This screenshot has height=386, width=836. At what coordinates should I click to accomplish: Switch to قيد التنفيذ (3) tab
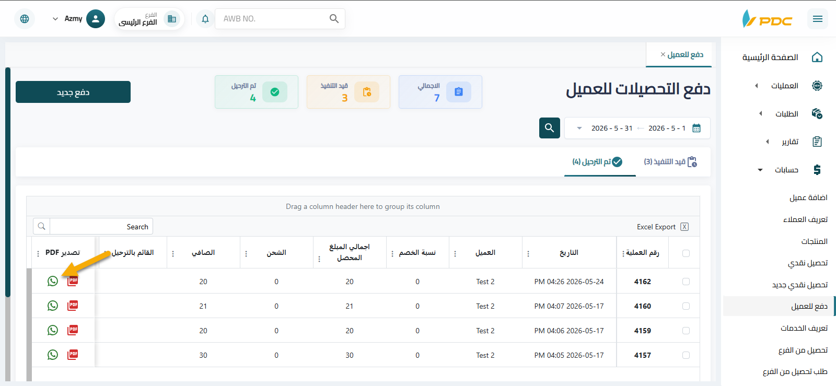click(x=670, y=162)
